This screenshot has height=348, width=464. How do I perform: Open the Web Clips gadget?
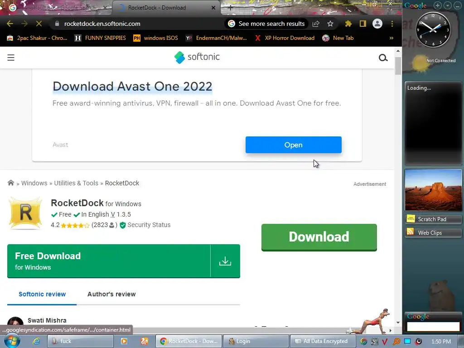pos(433,233)
